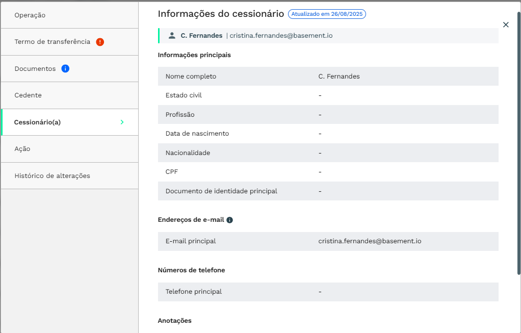
Task: Click the E-mail principal value
Action: coord(370,241)
